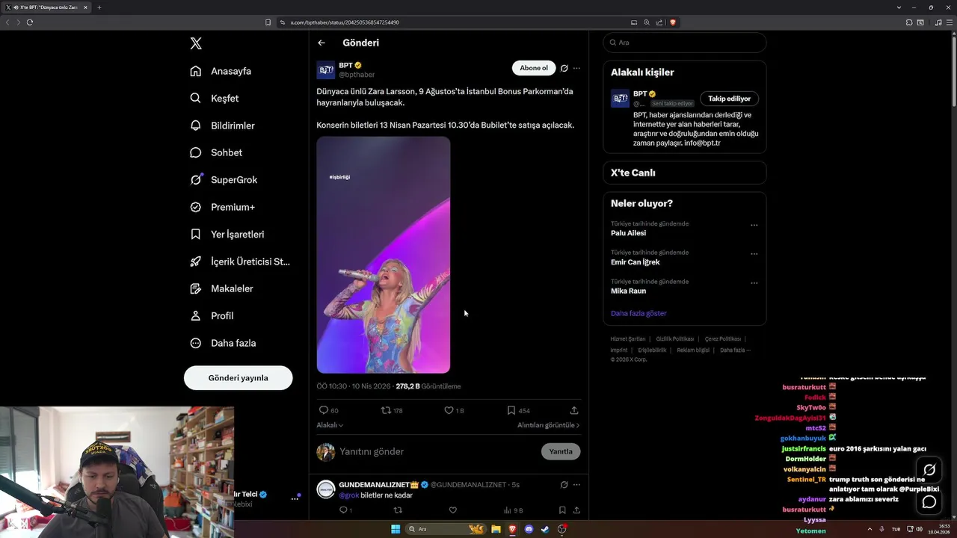Bookmark the GUNDEMANALIZNET reply

(x=562, y=510)
